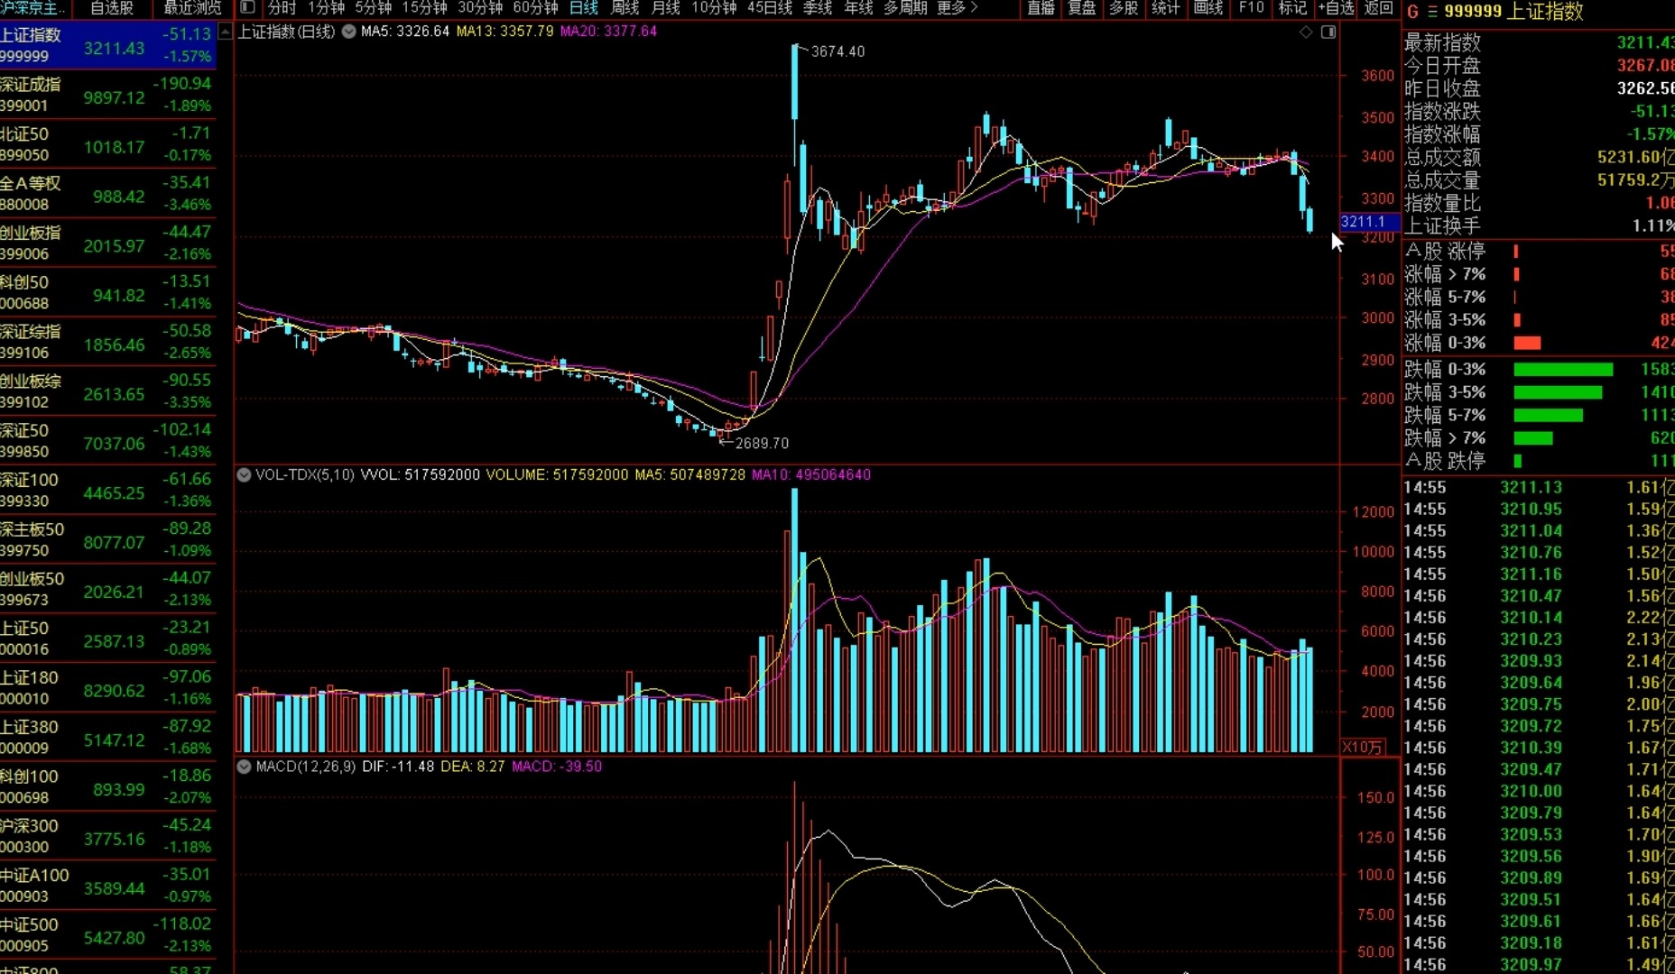
Task: Switch to 年线 yearly chart
Action: 858,8
